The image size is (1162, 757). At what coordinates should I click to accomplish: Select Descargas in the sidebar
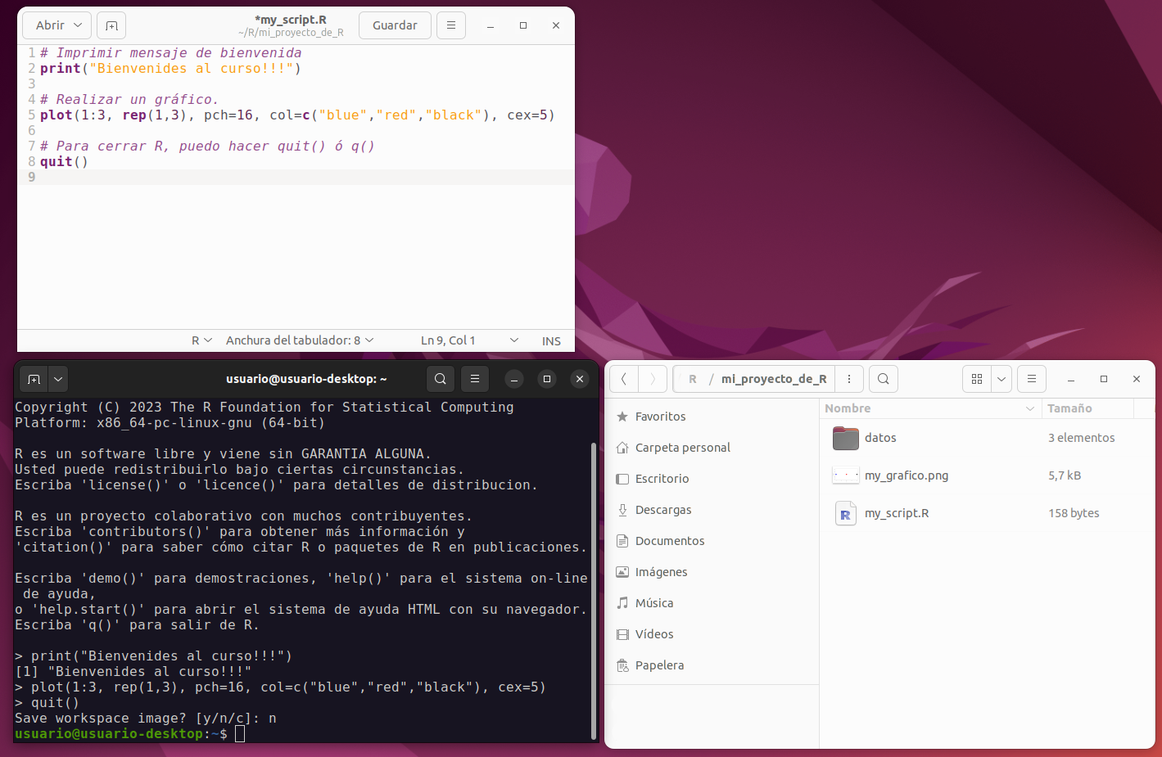point(663,510)
